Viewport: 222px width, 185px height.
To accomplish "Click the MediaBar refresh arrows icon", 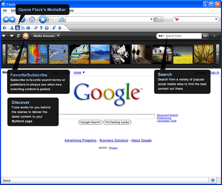I will [18, 36].
